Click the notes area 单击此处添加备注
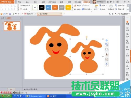This screenshot has height=98, width=131. (30, 89)
